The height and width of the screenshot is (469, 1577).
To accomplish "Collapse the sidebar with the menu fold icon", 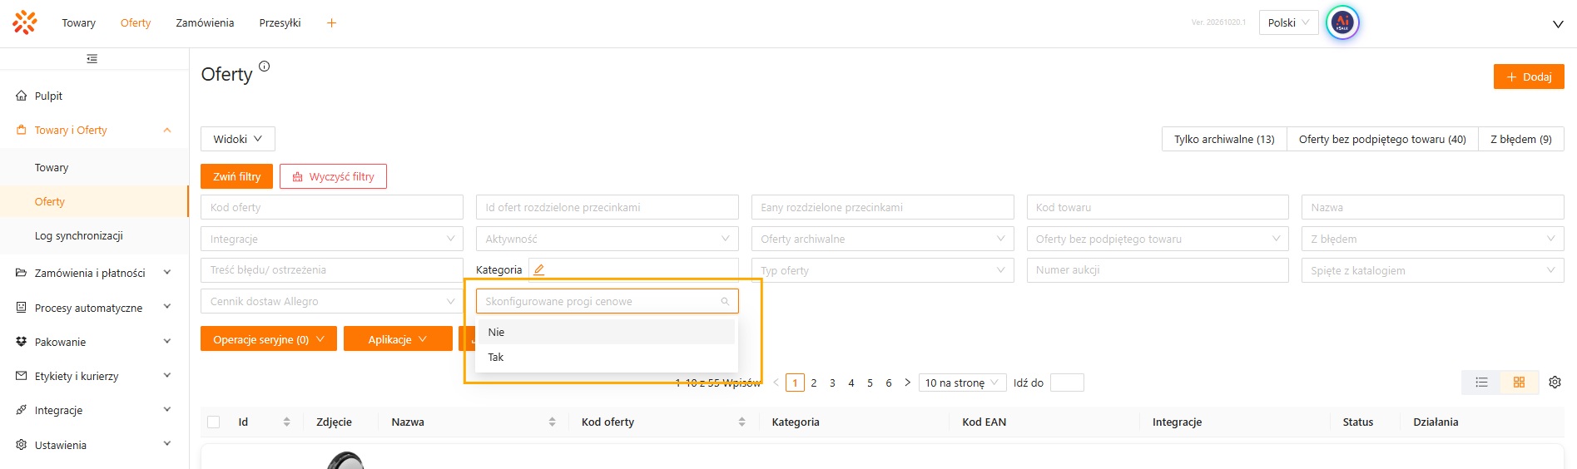I will click(92, 59).
